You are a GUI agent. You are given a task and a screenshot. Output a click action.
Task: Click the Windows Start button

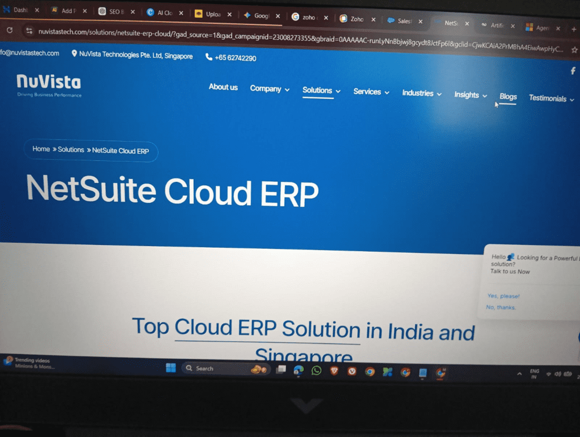[x=171, y=368]
